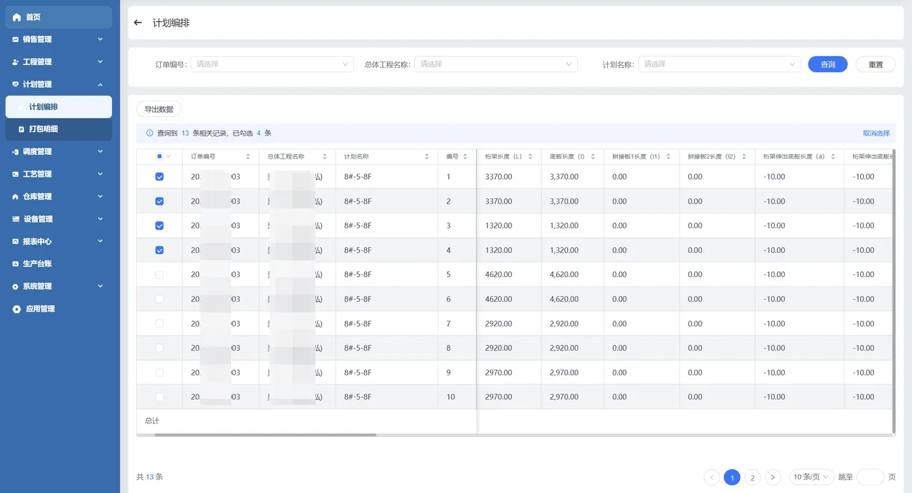
Task: Go back using the left arrow icon
Action: 137,23
